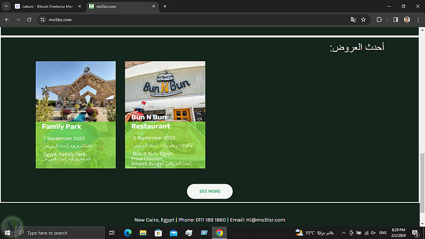425x239 pixels.
Task: Open the clock showing 8:29 PM
Action: (x=399, y=233)
